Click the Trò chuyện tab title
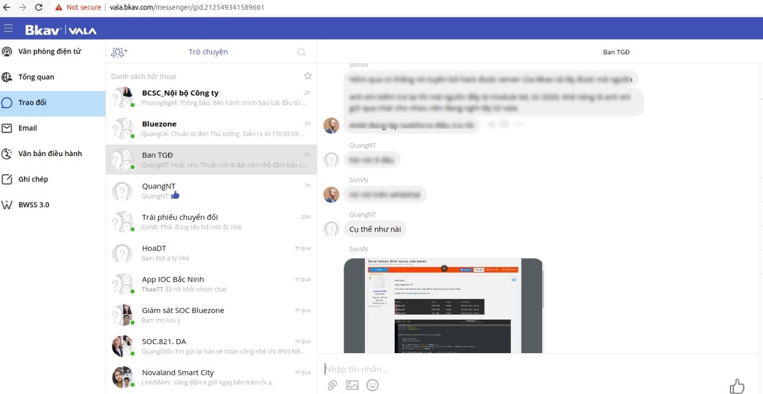 click(208, 52)
